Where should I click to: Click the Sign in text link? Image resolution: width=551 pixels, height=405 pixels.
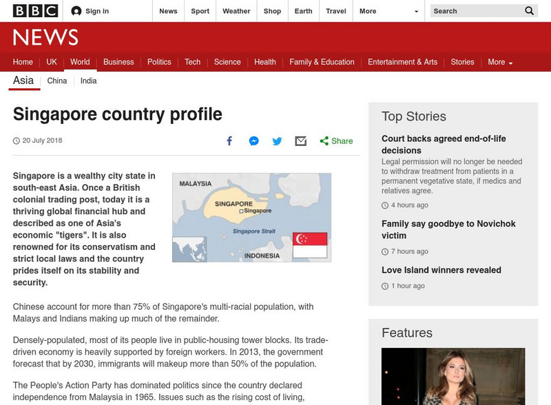[97, 11]
